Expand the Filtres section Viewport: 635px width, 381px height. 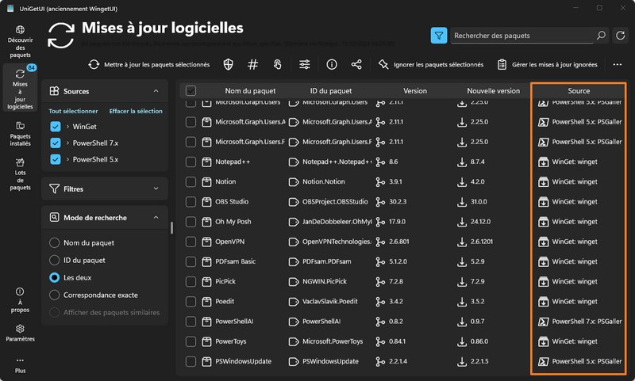click(x=156, y=189)
